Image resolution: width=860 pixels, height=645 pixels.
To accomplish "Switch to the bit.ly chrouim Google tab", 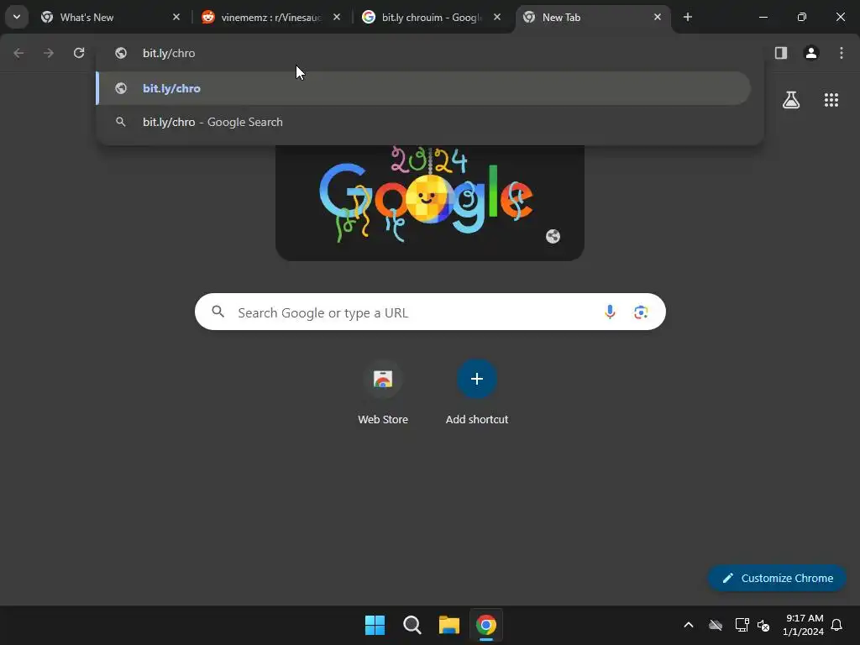I will (432, 18).
